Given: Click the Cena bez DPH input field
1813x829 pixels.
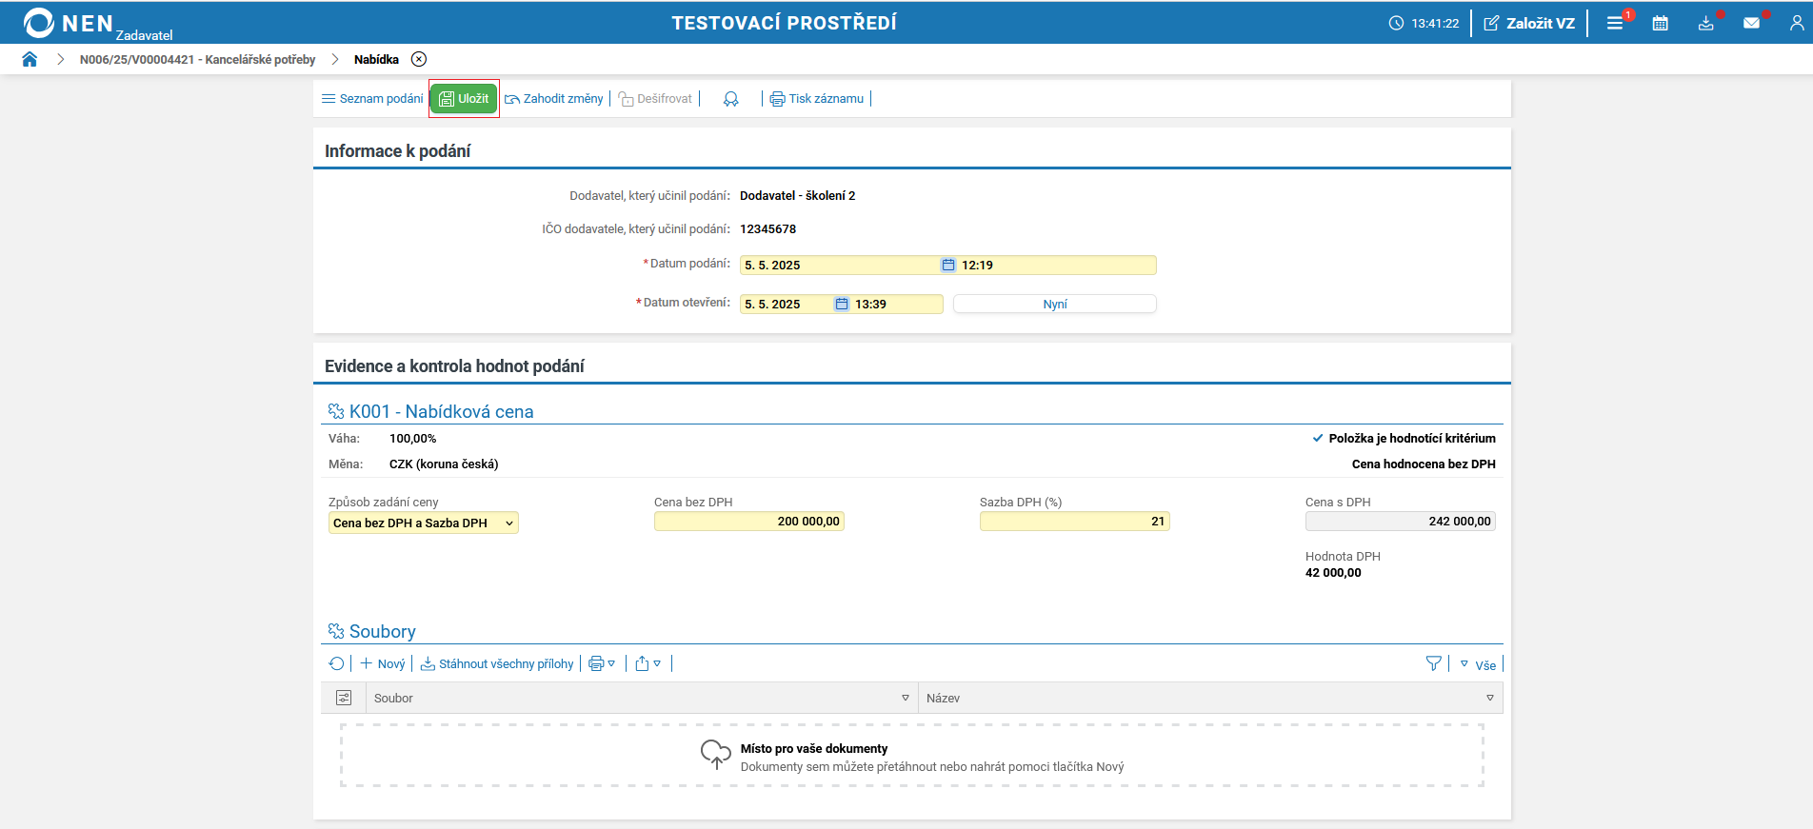Looking at the screenshot, I should click(748, 522).
